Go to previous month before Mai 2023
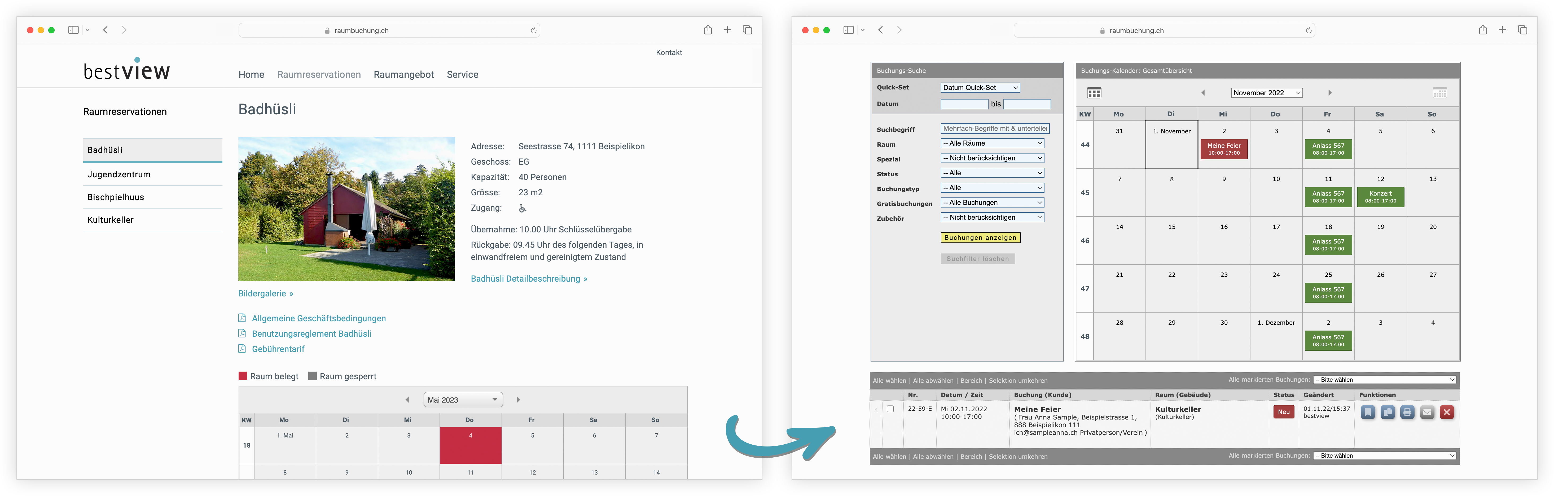1554x496 pixels. [407, 400]
